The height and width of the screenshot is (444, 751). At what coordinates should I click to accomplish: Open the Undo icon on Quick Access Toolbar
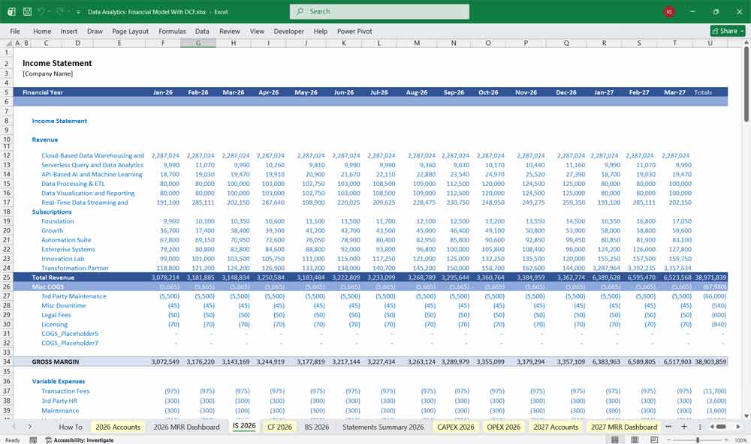pos(41,11)
